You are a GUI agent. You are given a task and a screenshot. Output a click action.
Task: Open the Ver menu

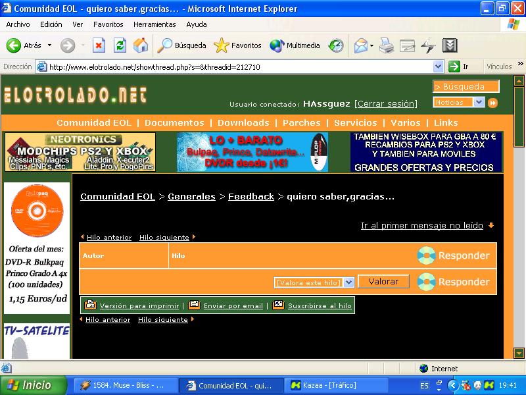pos(78,24)
